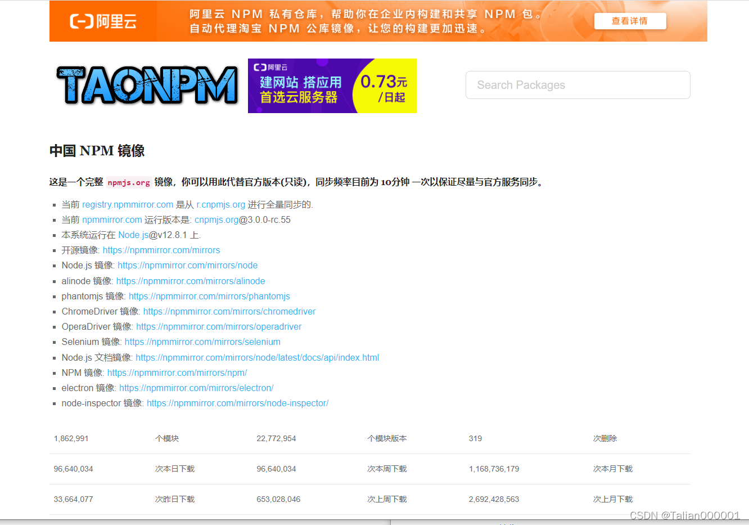The image size is (749, 525).
Task: Open the mirrors/operadriver link
Action: (x=219, y=326)
